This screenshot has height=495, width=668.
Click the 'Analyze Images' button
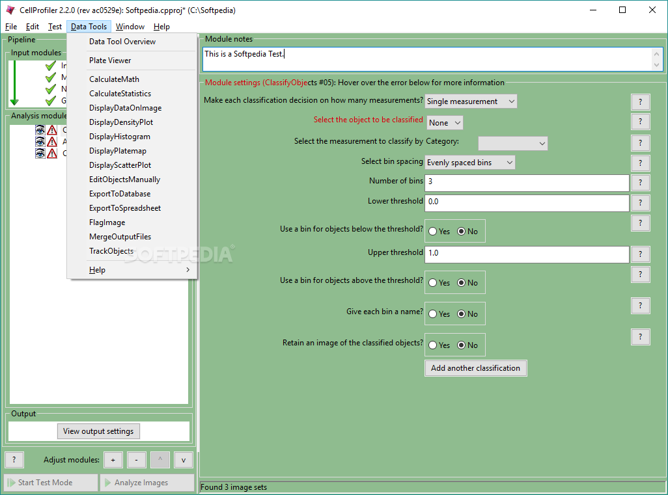coord(147,483)
